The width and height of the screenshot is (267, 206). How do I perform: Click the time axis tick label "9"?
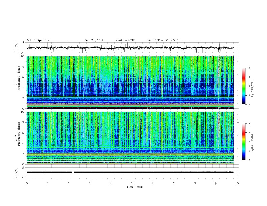pyautogui.click(x=216, y=183)
